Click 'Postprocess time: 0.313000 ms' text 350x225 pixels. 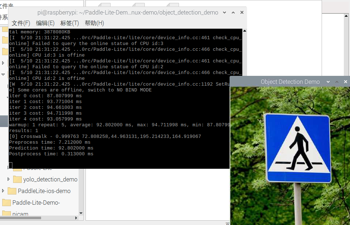(x=51, y=154)
